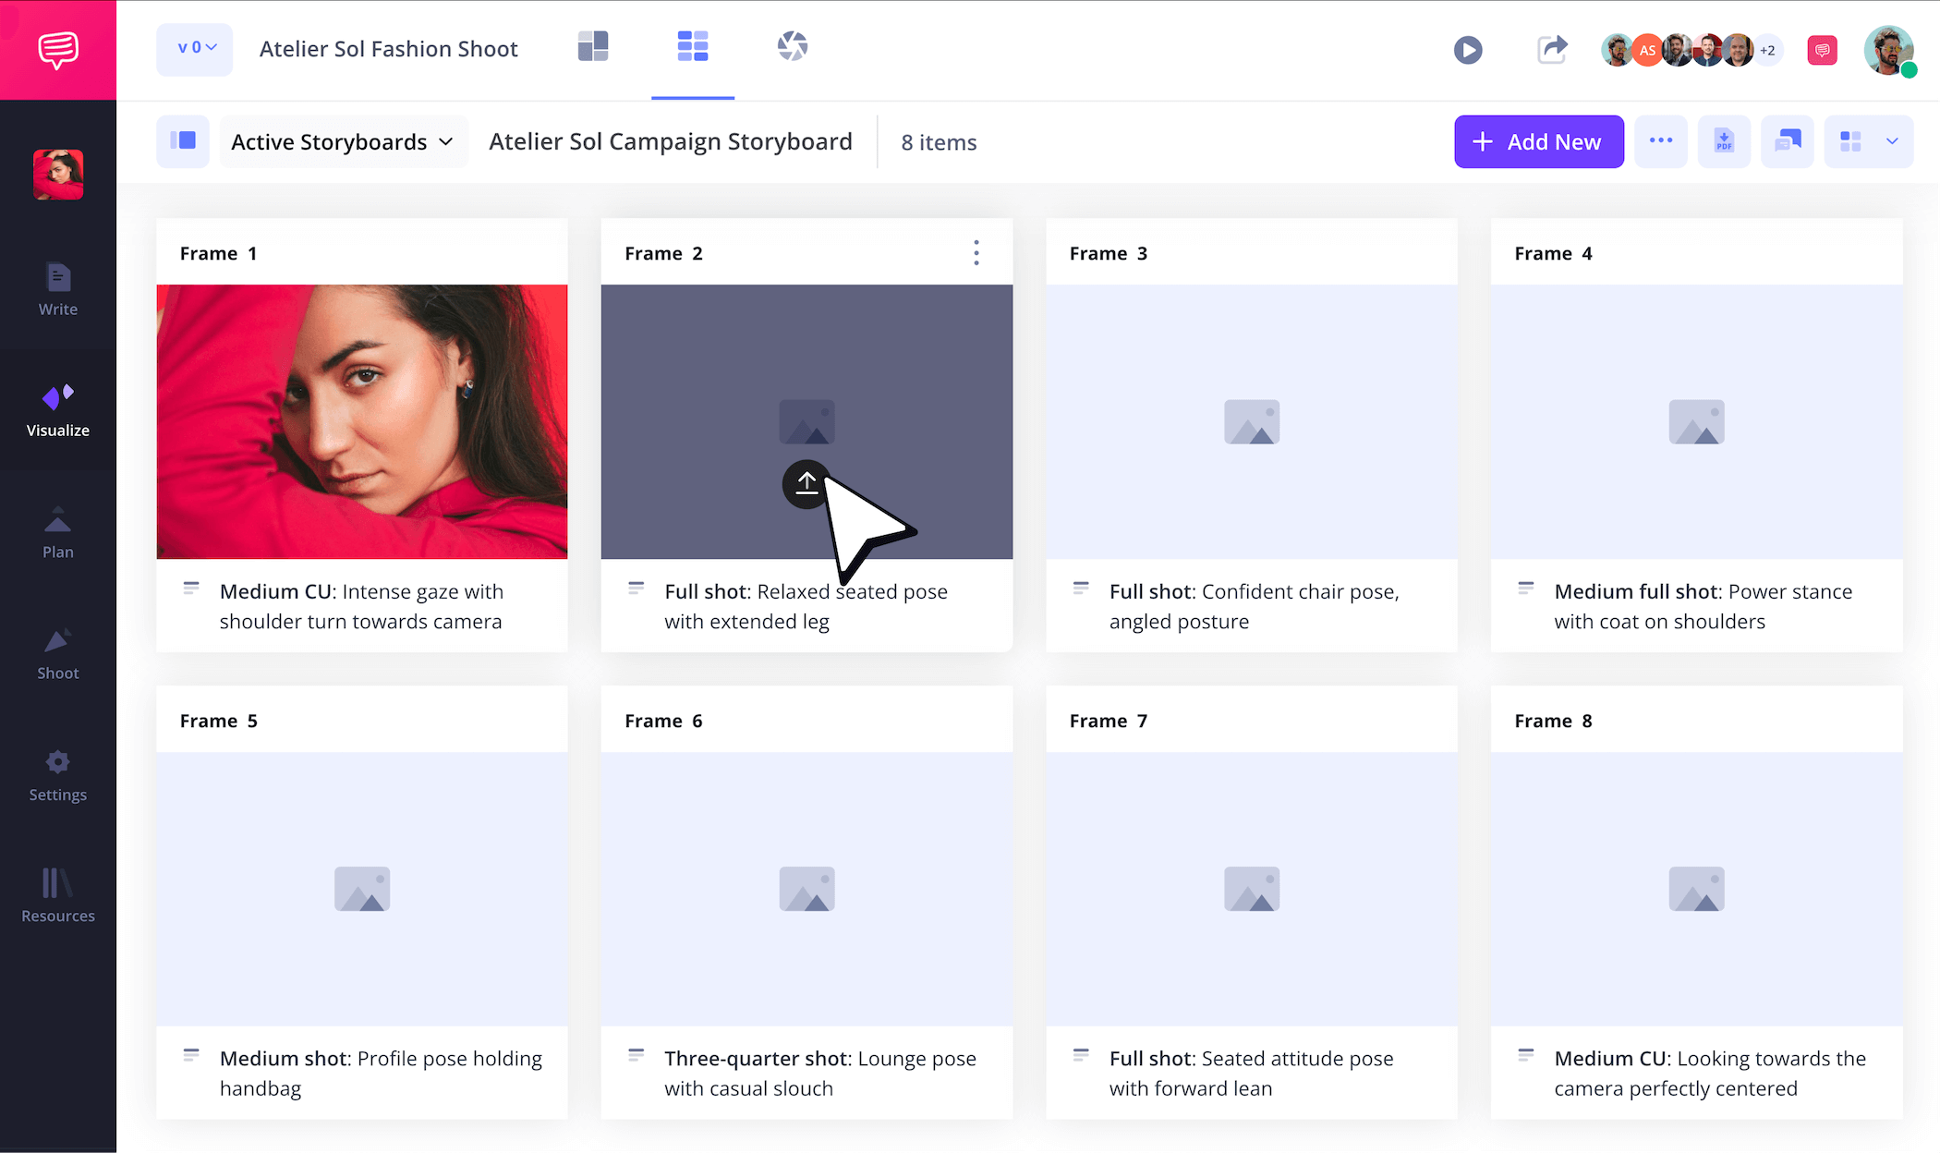Open the comments panel icon
This screenshot has width=1940, height=1153.
[x=1787, y=141]
